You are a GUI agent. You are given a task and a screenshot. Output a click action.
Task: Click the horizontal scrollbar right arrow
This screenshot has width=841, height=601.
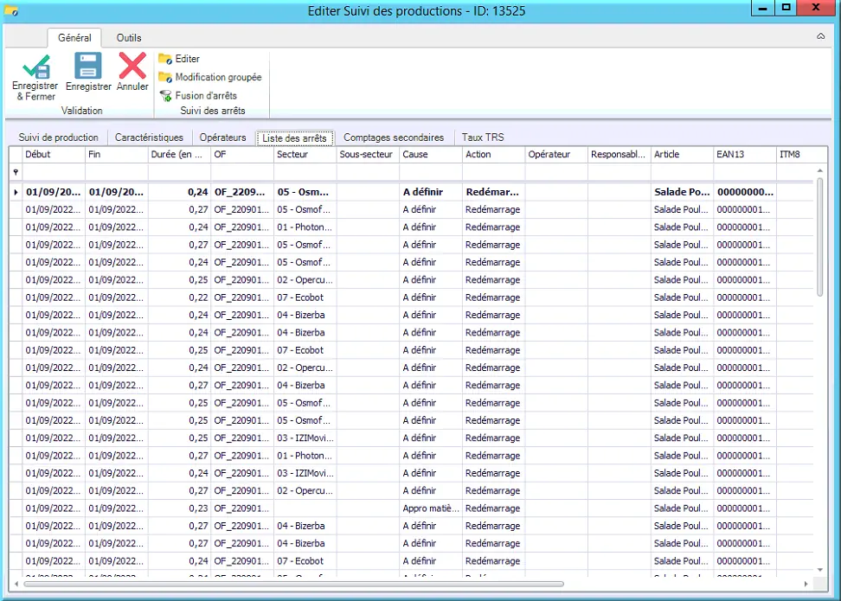tap(806, 584)
